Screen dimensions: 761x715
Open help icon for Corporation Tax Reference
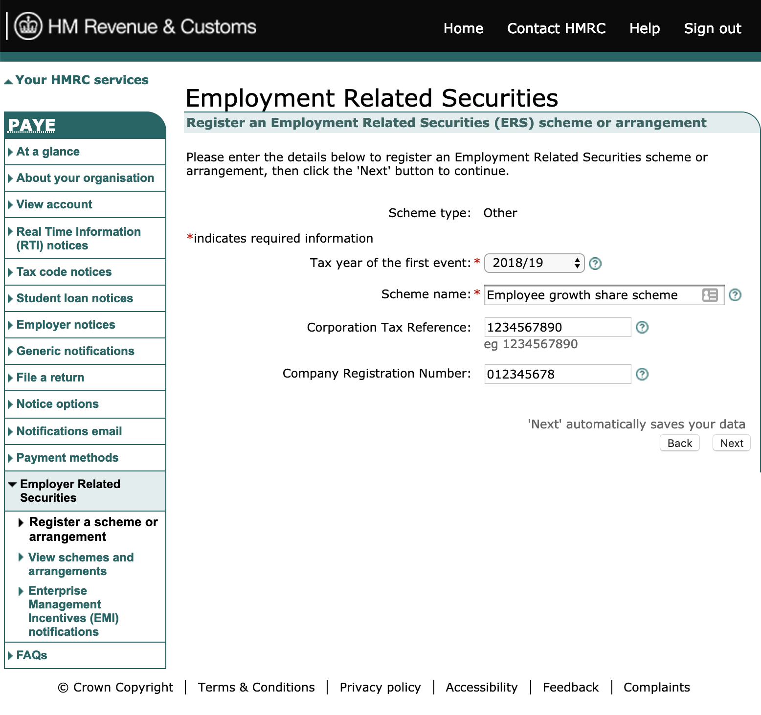(x=642, y=327)
